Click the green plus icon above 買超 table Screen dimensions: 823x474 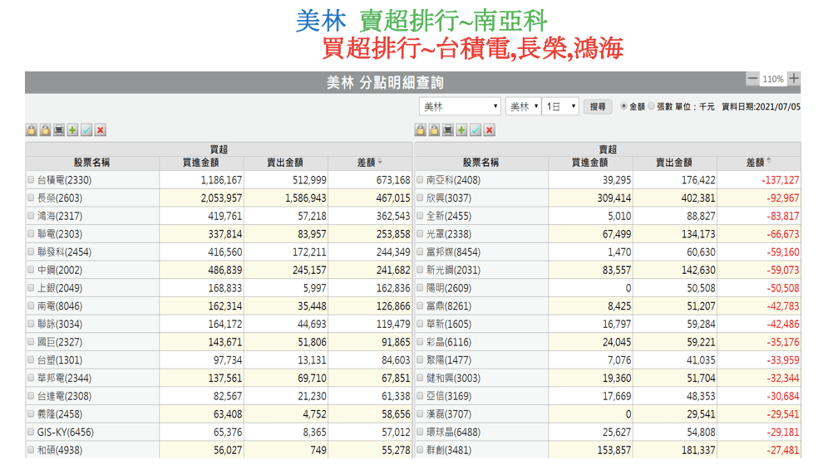coord(72,130)
